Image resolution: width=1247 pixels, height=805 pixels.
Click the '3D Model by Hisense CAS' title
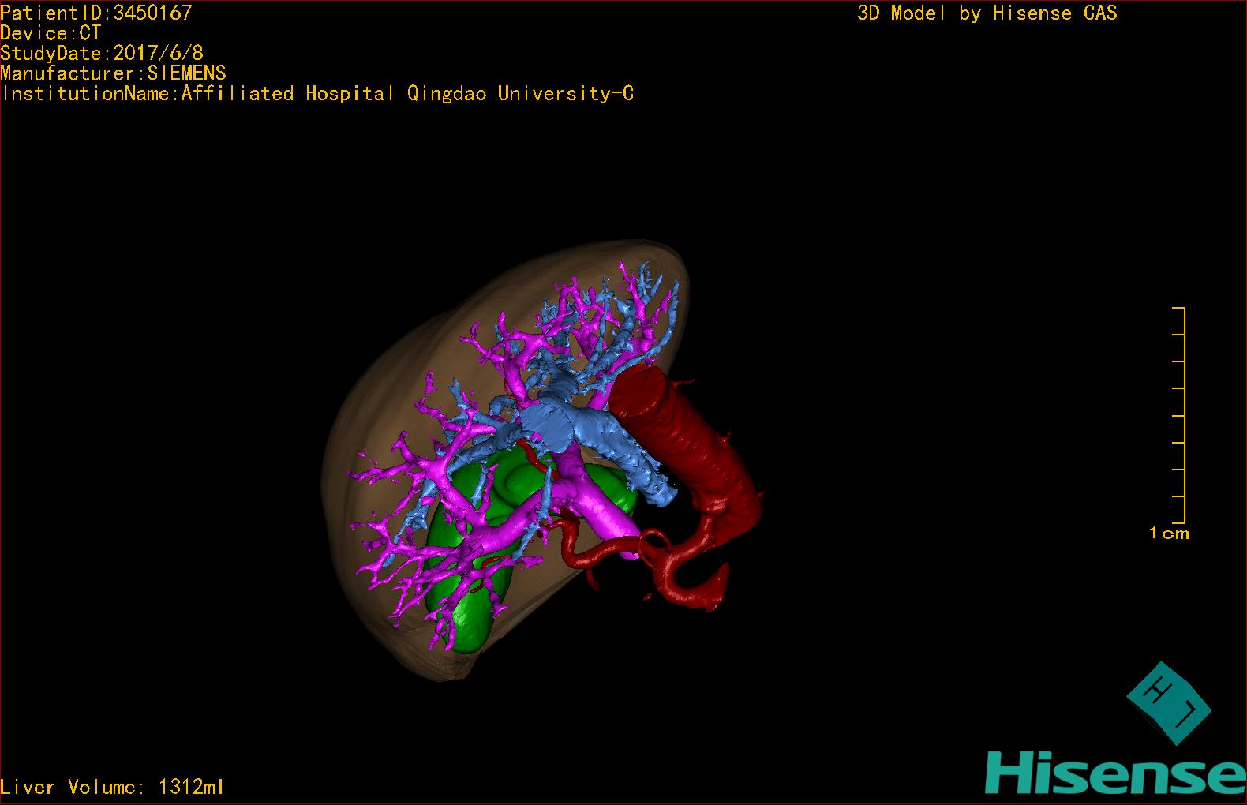[987, 13]
